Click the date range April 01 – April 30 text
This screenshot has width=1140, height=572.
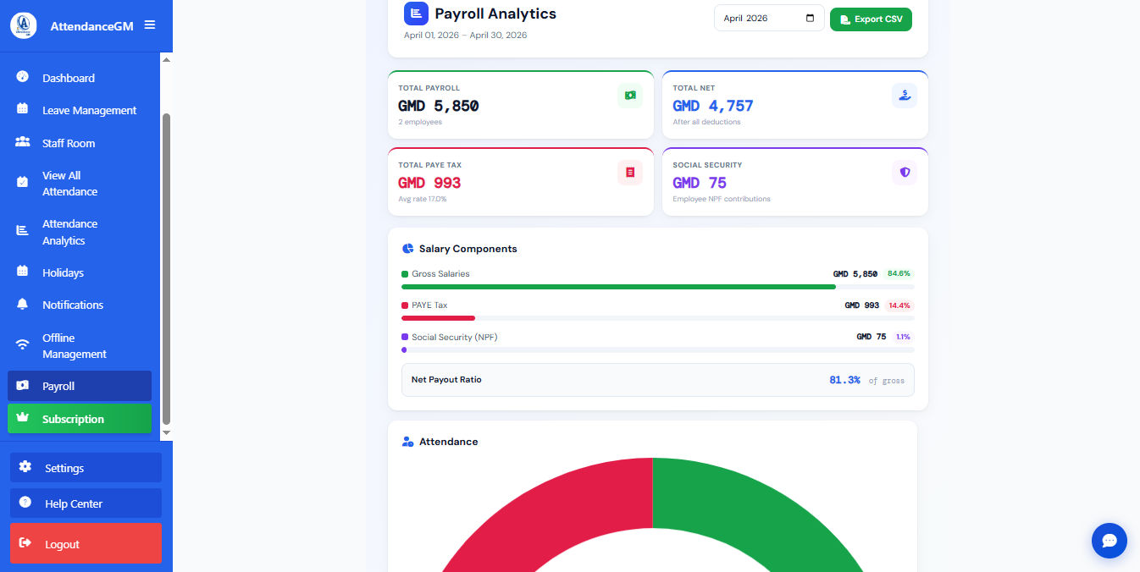pos(465,35)
